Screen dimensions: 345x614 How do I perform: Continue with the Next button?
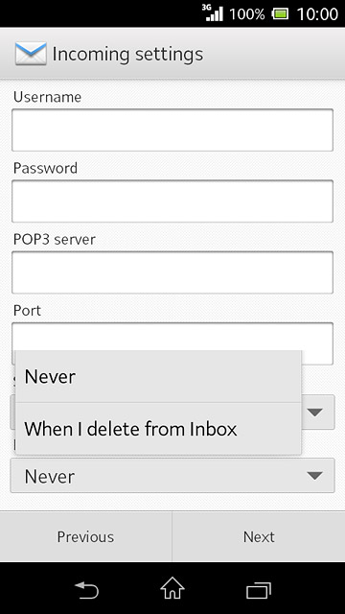tap(259, 536)
